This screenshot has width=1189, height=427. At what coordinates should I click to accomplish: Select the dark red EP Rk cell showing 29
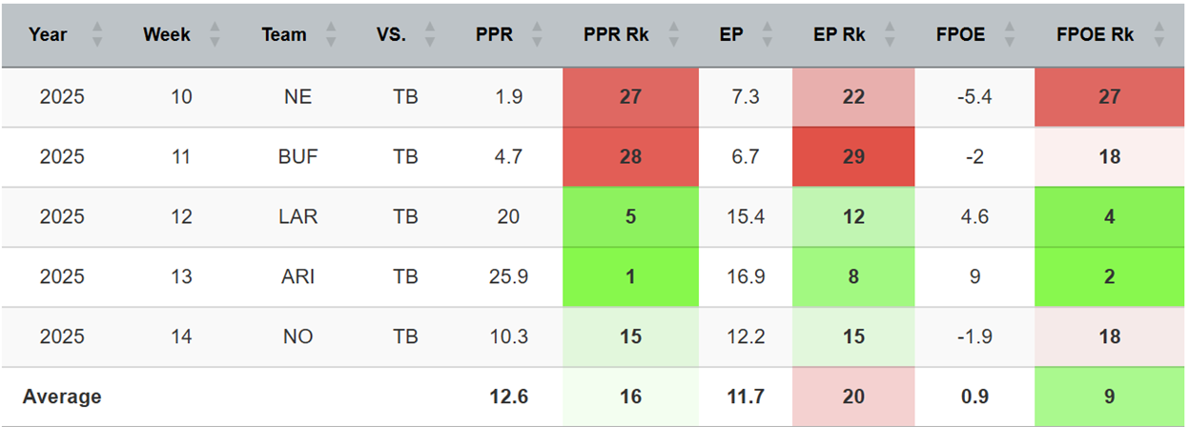click(853, 156)
